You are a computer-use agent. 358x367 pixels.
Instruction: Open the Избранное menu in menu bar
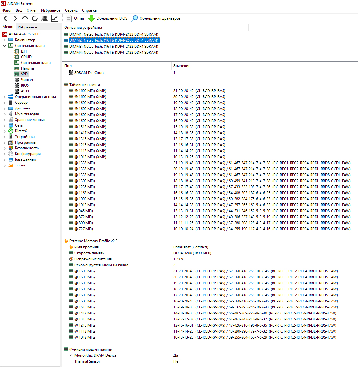coord(51,10)
